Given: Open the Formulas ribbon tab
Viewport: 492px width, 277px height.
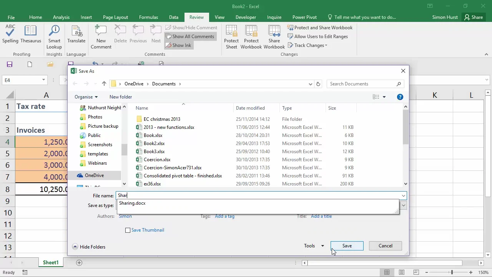Looking at the screenshot, I should pyautogui.click(x=148, y=17).
